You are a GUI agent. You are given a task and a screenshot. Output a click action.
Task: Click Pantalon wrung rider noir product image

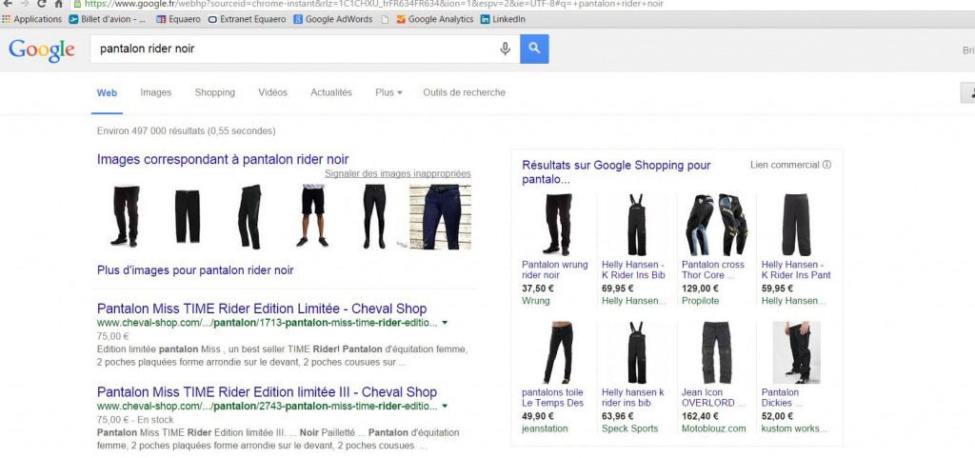coord(556,225)
